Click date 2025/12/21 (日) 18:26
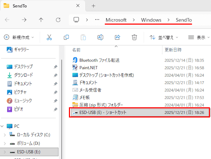 184,113
